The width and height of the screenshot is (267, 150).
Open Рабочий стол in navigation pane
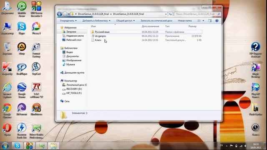(x=73, y=40)
